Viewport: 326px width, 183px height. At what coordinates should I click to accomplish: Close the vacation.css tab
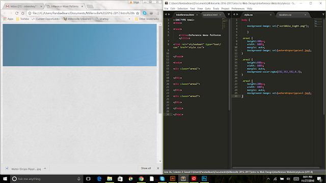click(x=305, y=15)
